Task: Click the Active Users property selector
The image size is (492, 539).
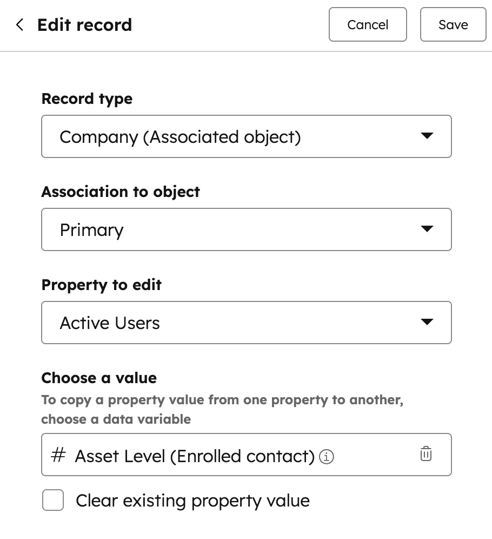Action: coord(247,323)
